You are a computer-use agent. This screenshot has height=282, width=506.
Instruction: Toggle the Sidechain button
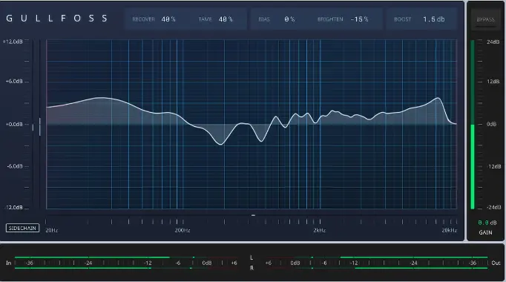click(22, 228)
